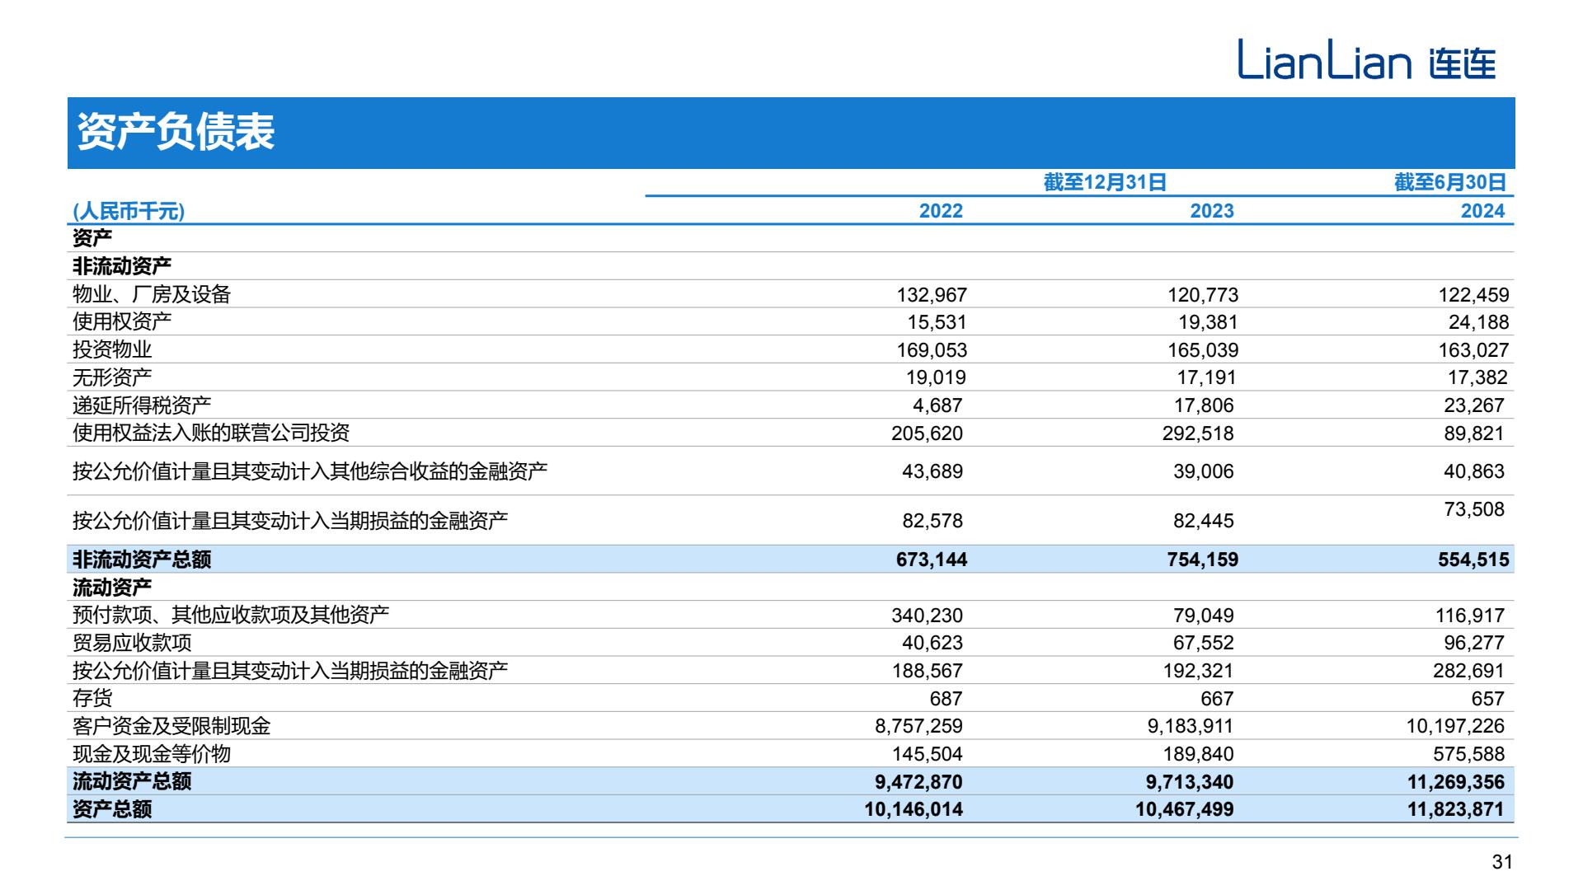Image resolution: width=1583 pixels, height=890 pixels.
Task: Select row label 物业、厂房及设备
Action: coord(152,294)
